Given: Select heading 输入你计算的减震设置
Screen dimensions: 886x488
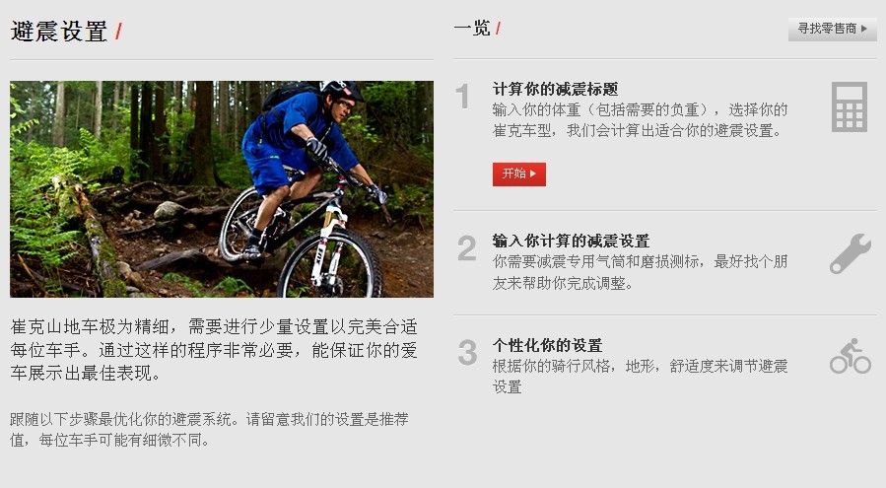Looking at the screenshot, I should [x=571, y=241].
